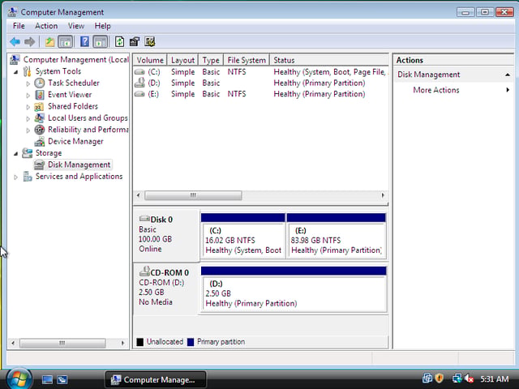Open the View menu

[76, 26]
